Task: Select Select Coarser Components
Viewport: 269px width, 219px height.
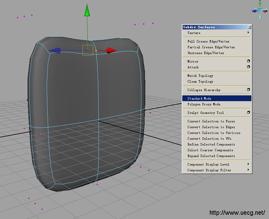Action: [x=217, y=150]
